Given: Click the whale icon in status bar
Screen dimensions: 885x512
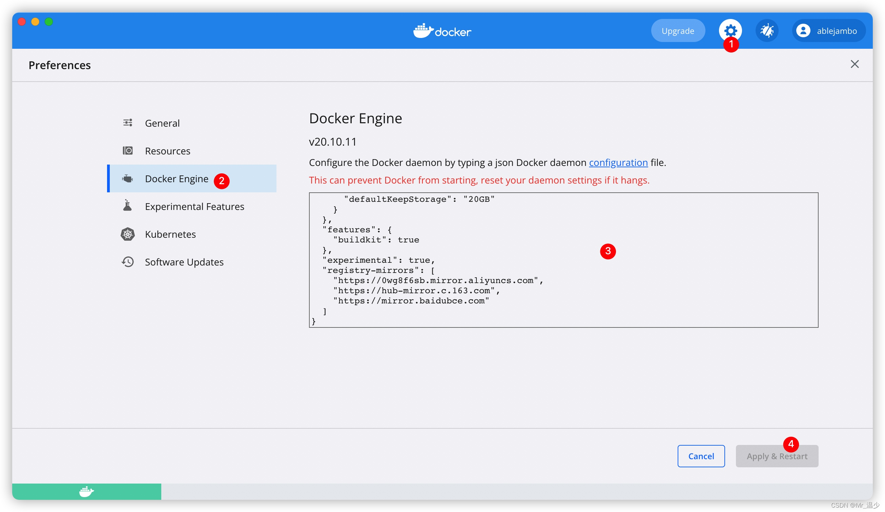Looking at the screenshot, I should pos(86,491).
